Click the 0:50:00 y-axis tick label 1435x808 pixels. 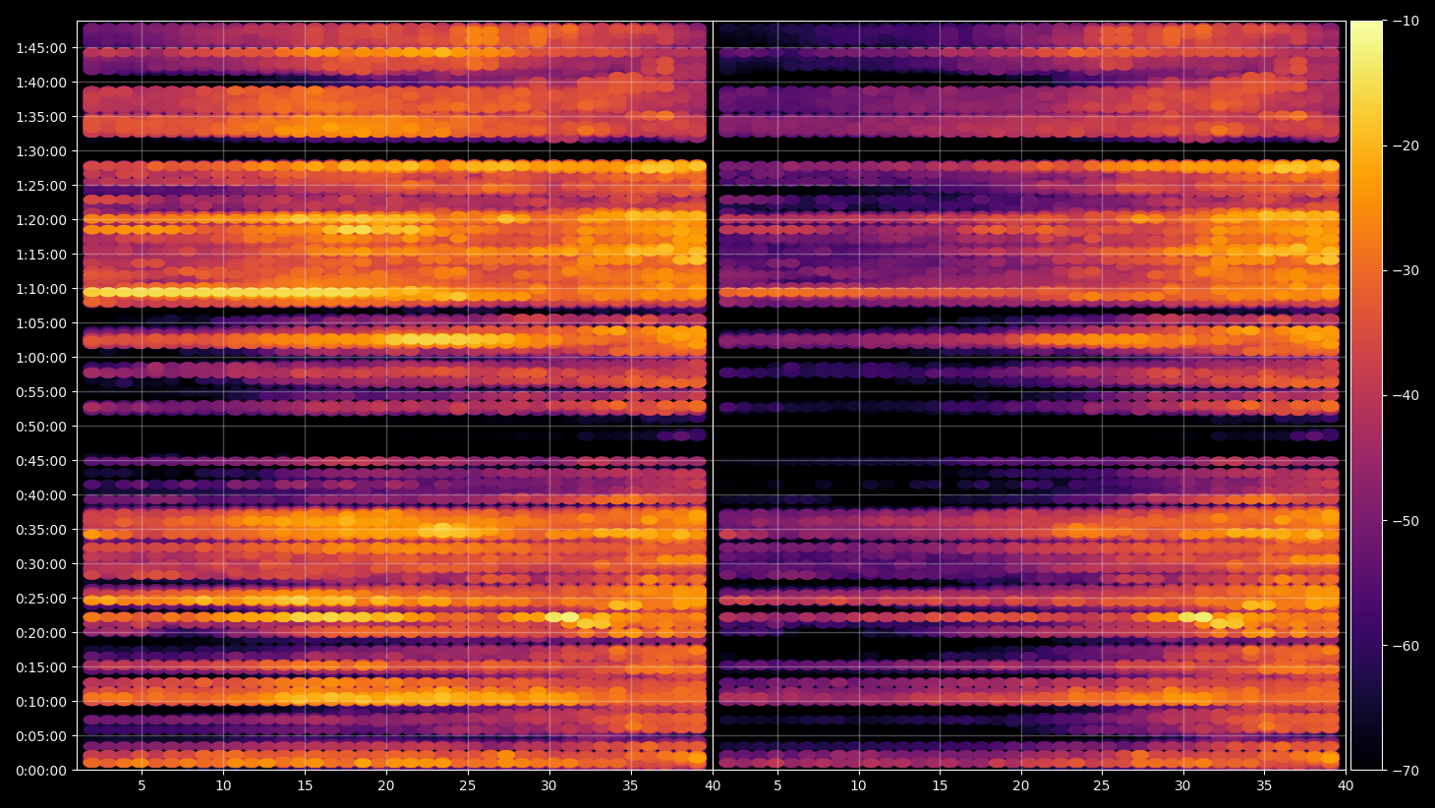point(41,427)
